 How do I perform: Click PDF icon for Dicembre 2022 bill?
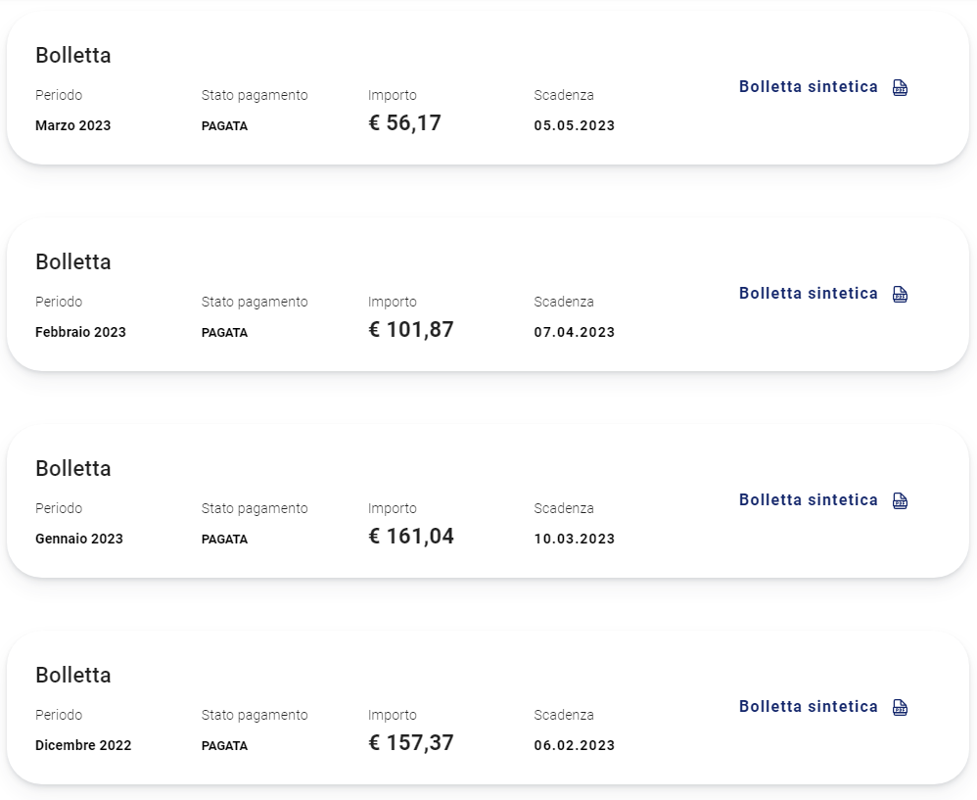(x=900, y=707)
